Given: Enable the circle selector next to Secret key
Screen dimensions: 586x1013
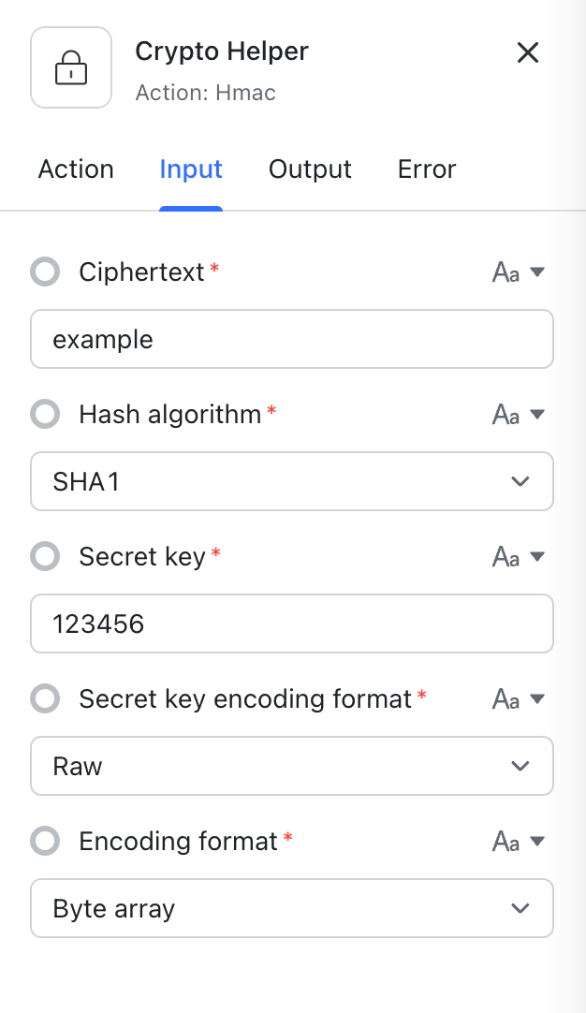Looking at the screenshot, I should [x=45, y=556].
